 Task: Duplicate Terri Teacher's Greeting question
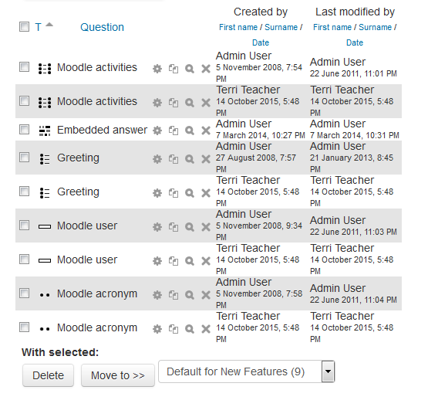[174, 193]
